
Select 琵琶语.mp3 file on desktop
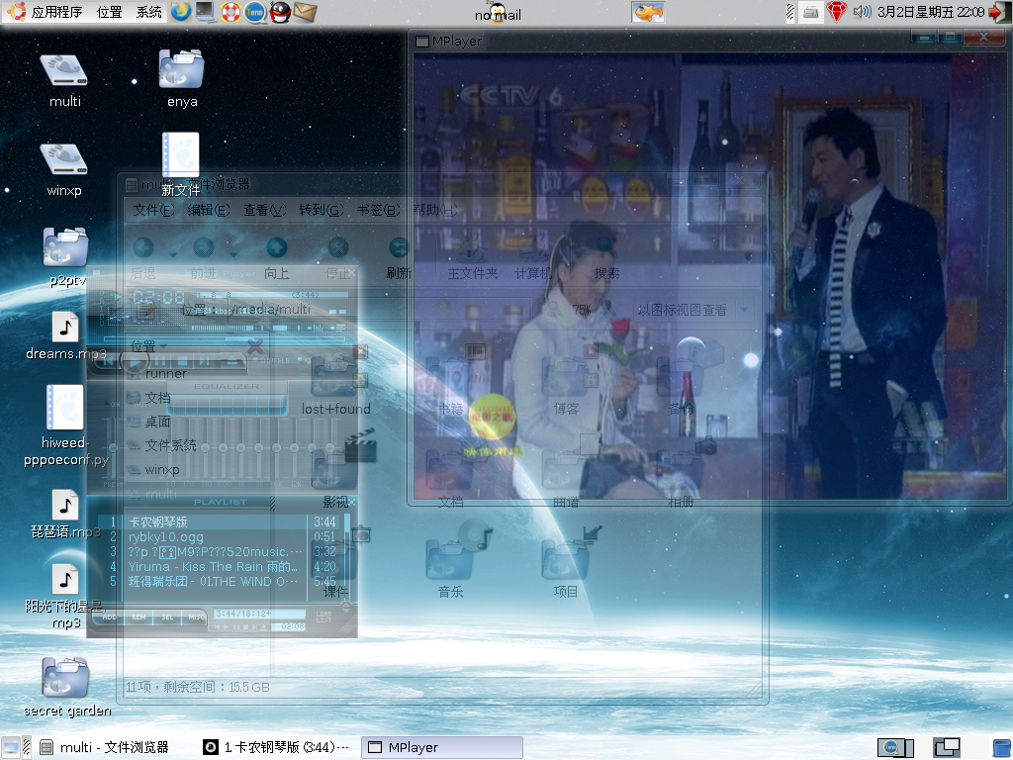(65, 515)
